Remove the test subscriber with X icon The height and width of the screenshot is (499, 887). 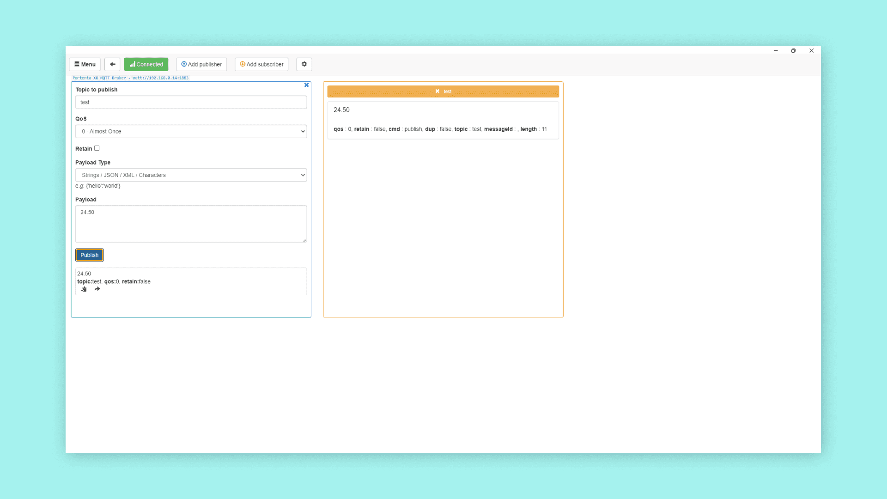click(437, 91)
